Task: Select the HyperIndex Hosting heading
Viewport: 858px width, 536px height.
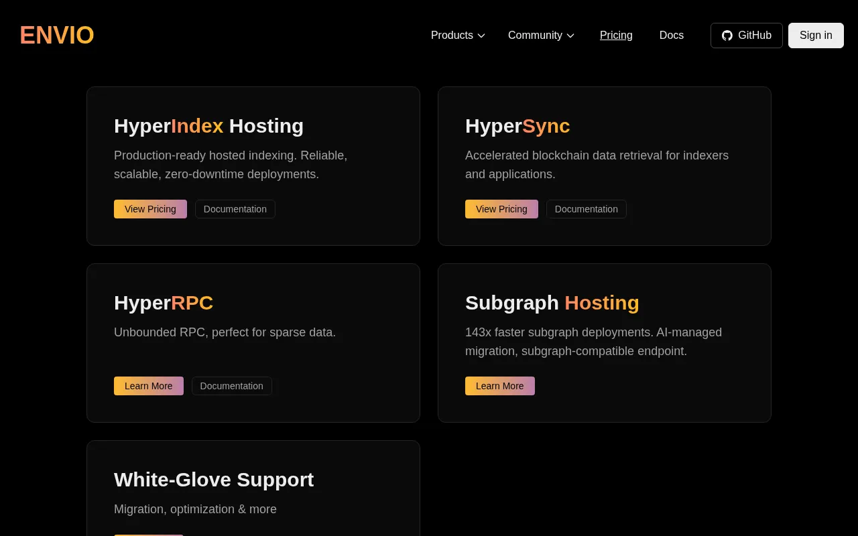Action: (x=208, y=126)
